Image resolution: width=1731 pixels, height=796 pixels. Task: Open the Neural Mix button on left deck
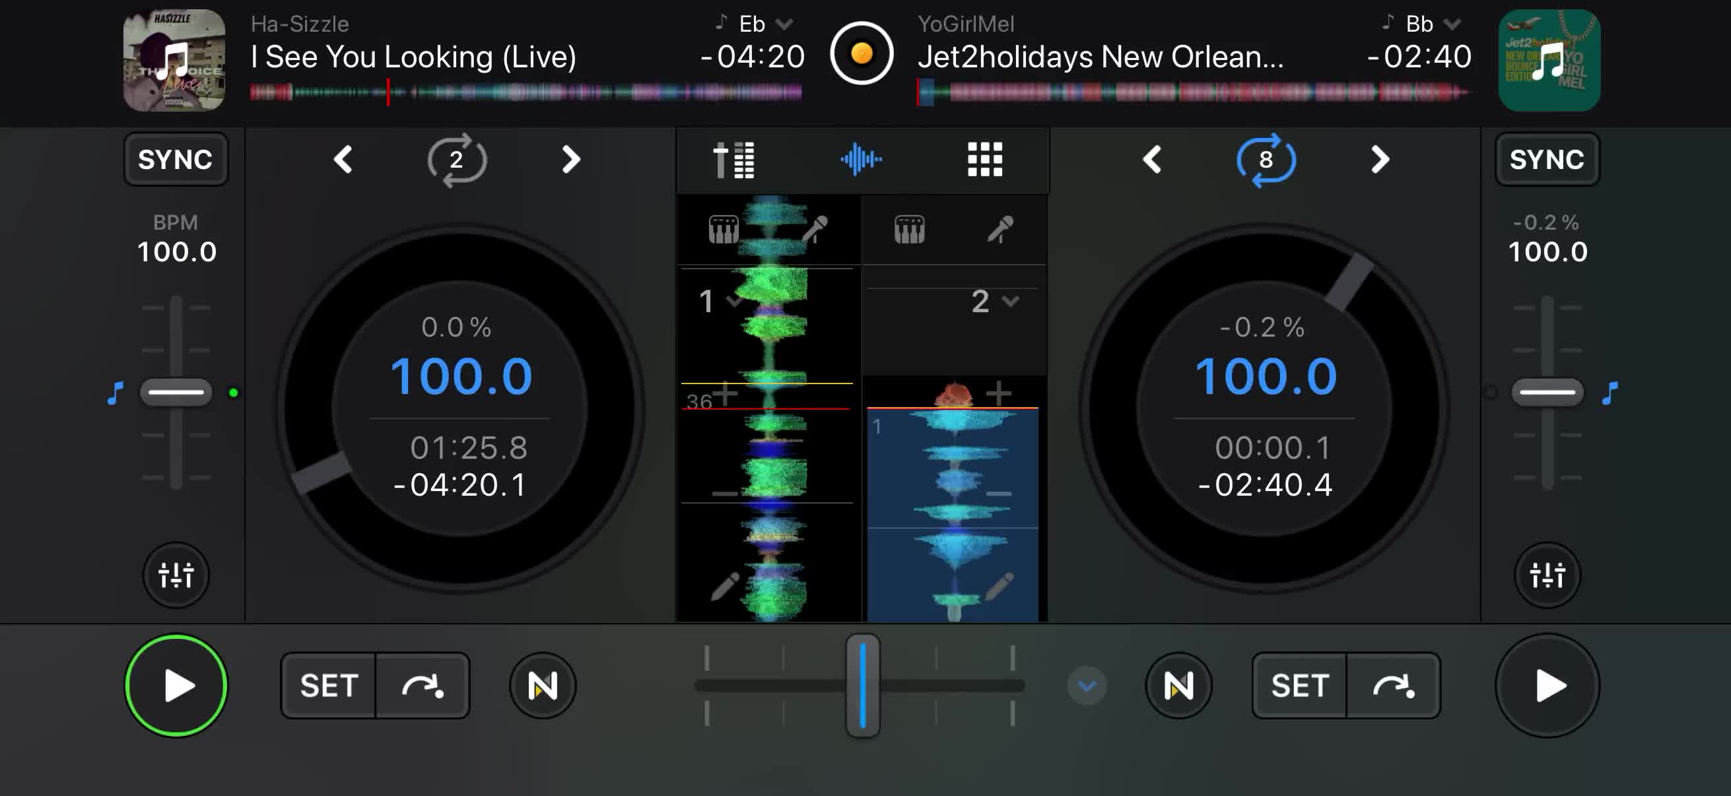click(x=542, y=685)
